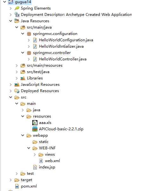Select the static folder label
This screenshot has width=143, height=191.
pyautogui.click(x=44, y=142)
